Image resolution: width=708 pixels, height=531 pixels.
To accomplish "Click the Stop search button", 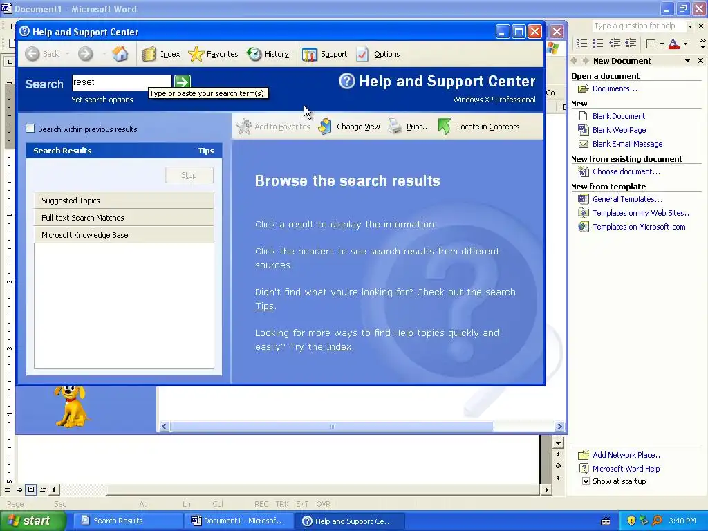I will [189, 175].
